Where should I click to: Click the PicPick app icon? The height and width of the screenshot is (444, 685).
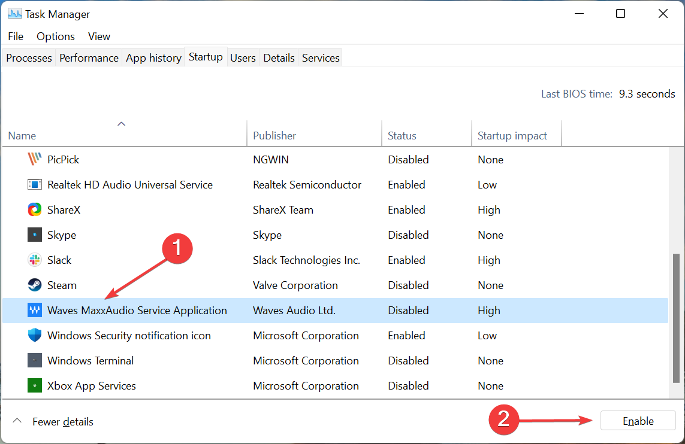click(35, 159)
